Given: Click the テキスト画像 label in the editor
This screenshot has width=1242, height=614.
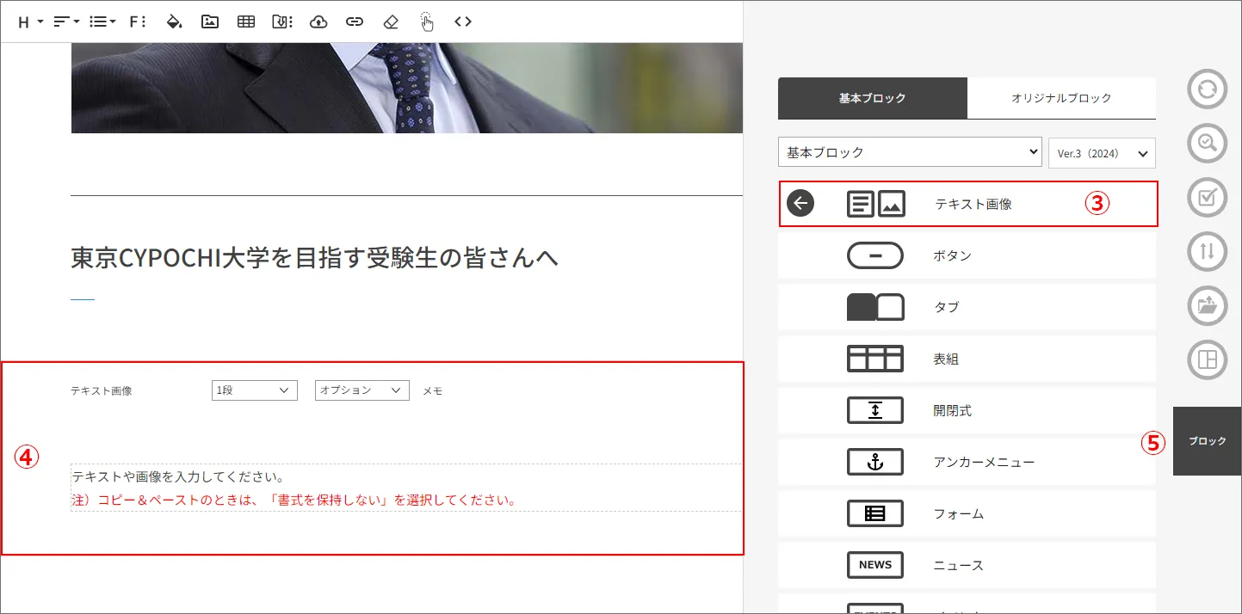Looking at the screenshot, I should pos(102,390).
